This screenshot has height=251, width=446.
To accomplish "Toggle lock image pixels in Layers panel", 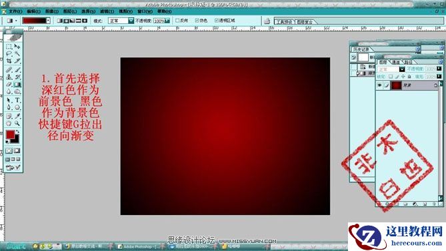I will [x=397, y=77].
